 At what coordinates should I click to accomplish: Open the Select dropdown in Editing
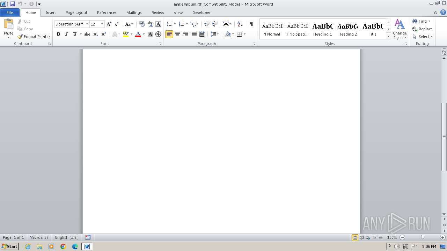(x=423, y=37)
